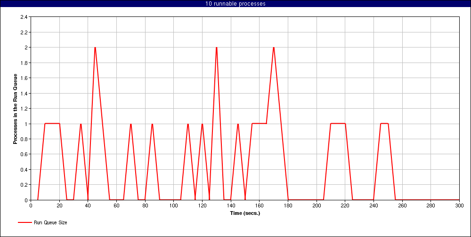
Task: Click the peak of 1 at 145 seconds
Action: point(238,124)
